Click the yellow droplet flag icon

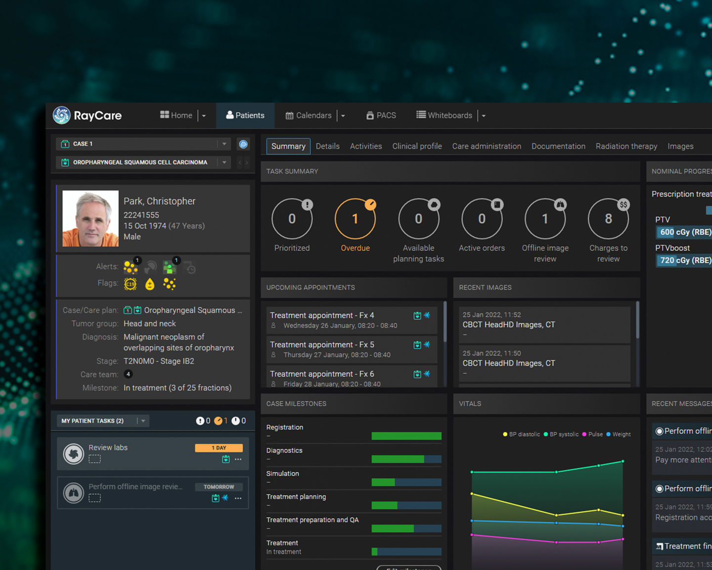click(x=150, y=284)
